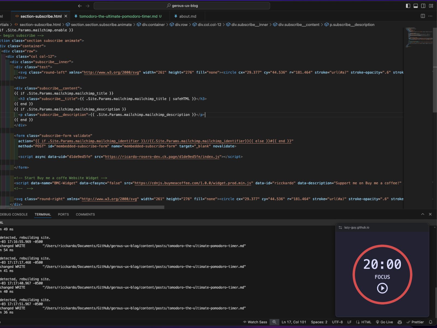Click the Prettier status bar item
This screenshot has height=328, width=437.
415,322
